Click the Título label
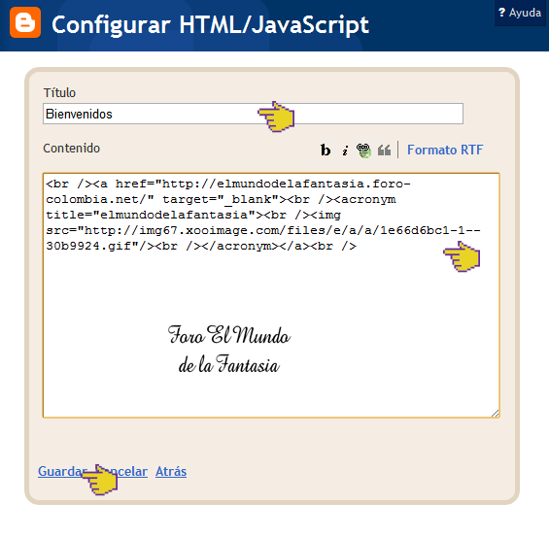The image size is (549, 537). [59, 92]
